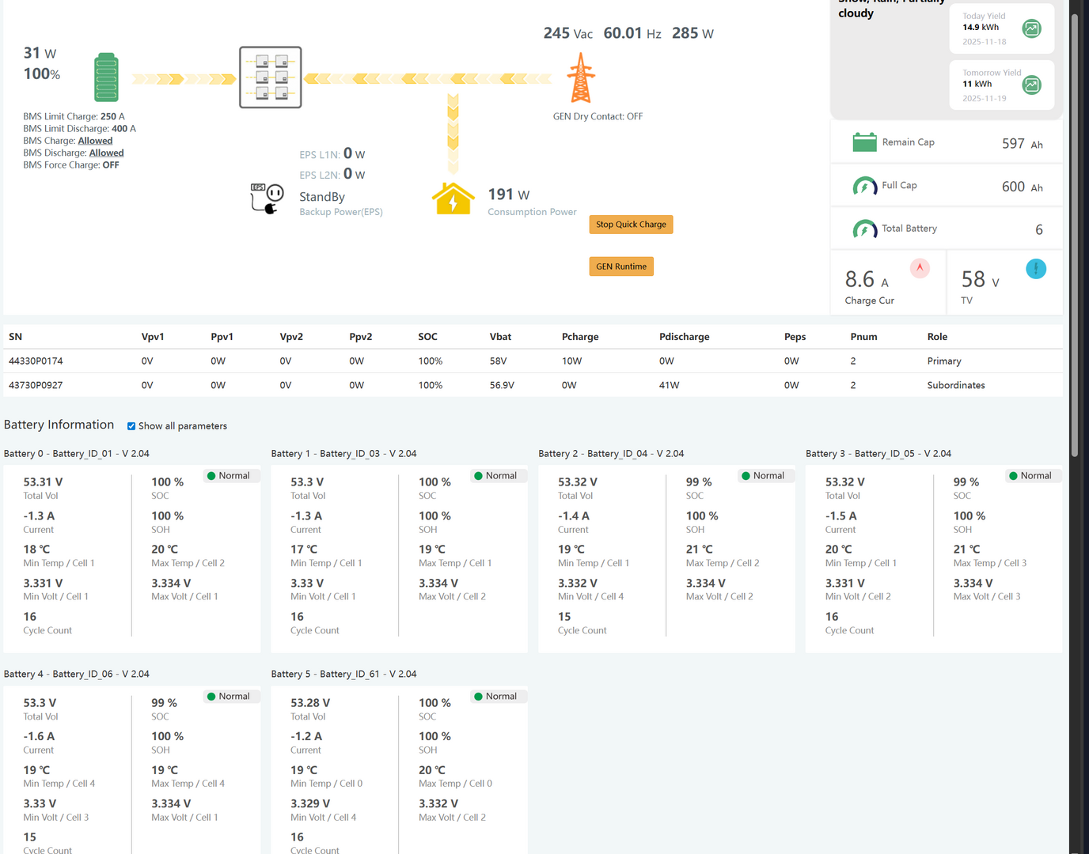Select inverter row 44330P0174
Screen dimensions: 1089x854
pos(36,361)
